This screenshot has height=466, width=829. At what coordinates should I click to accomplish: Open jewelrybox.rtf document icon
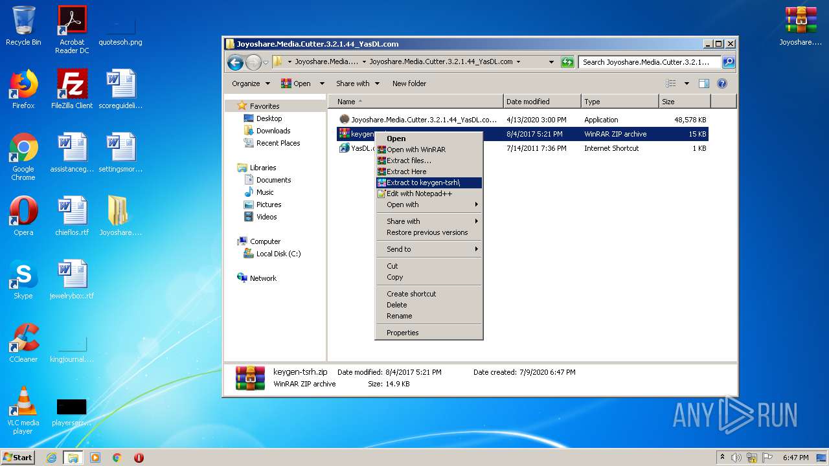click(72, 280)
